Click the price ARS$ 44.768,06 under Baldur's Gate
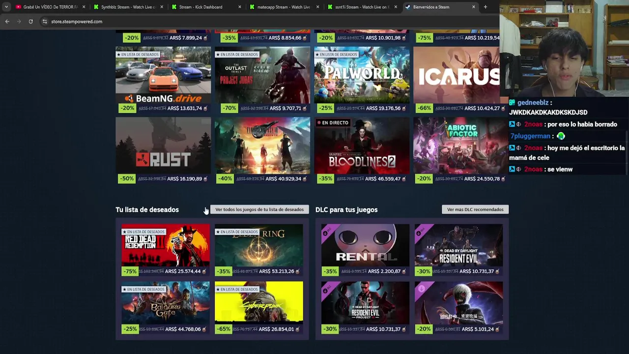The width and height of the screenshot is (629, 354). 183,329
